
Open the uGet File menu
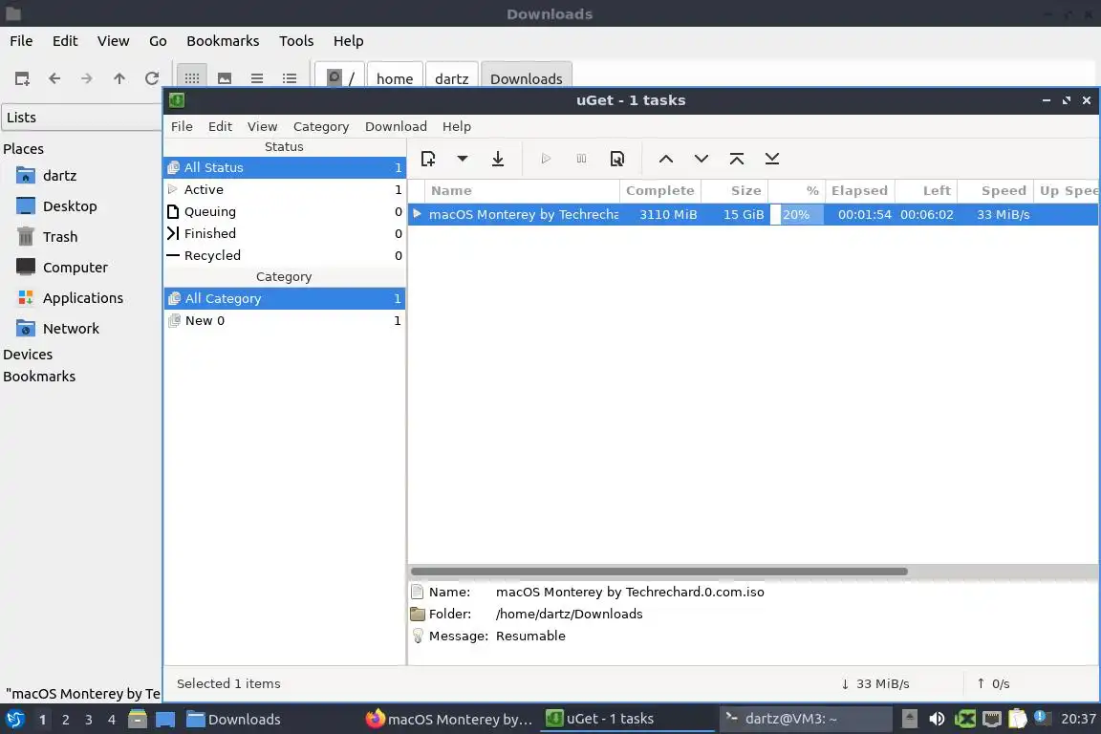182,126
